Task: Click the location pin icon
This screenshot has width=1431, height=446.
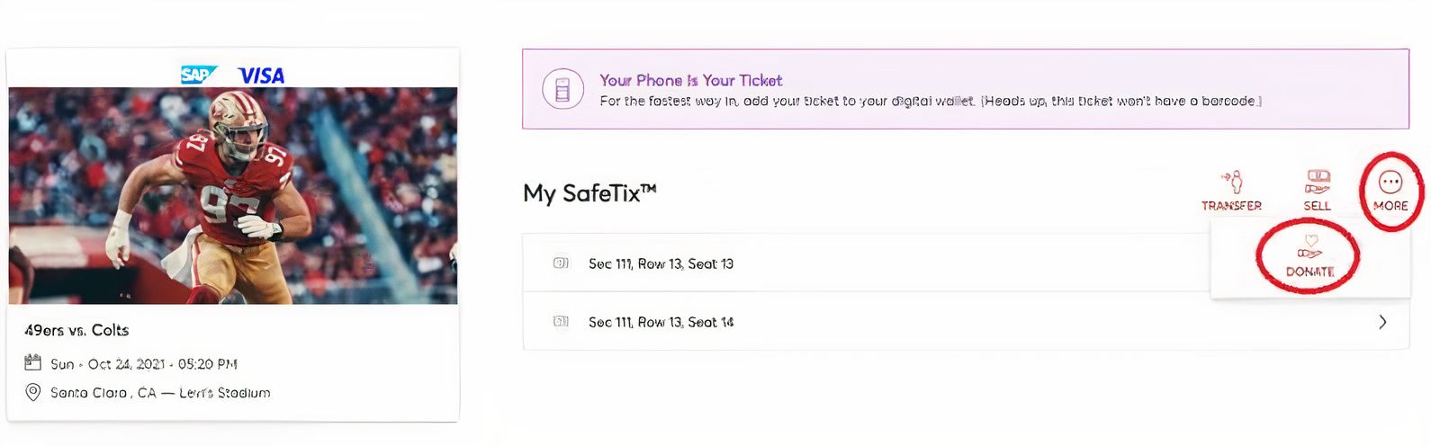Action: (x=33, y=392)
